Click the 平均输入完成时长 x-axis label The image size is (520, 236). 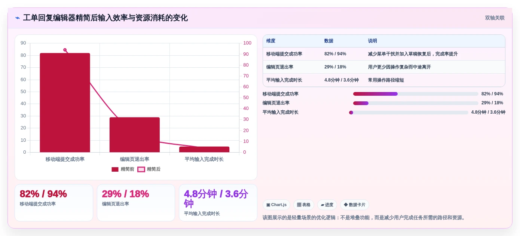(204, 159)
